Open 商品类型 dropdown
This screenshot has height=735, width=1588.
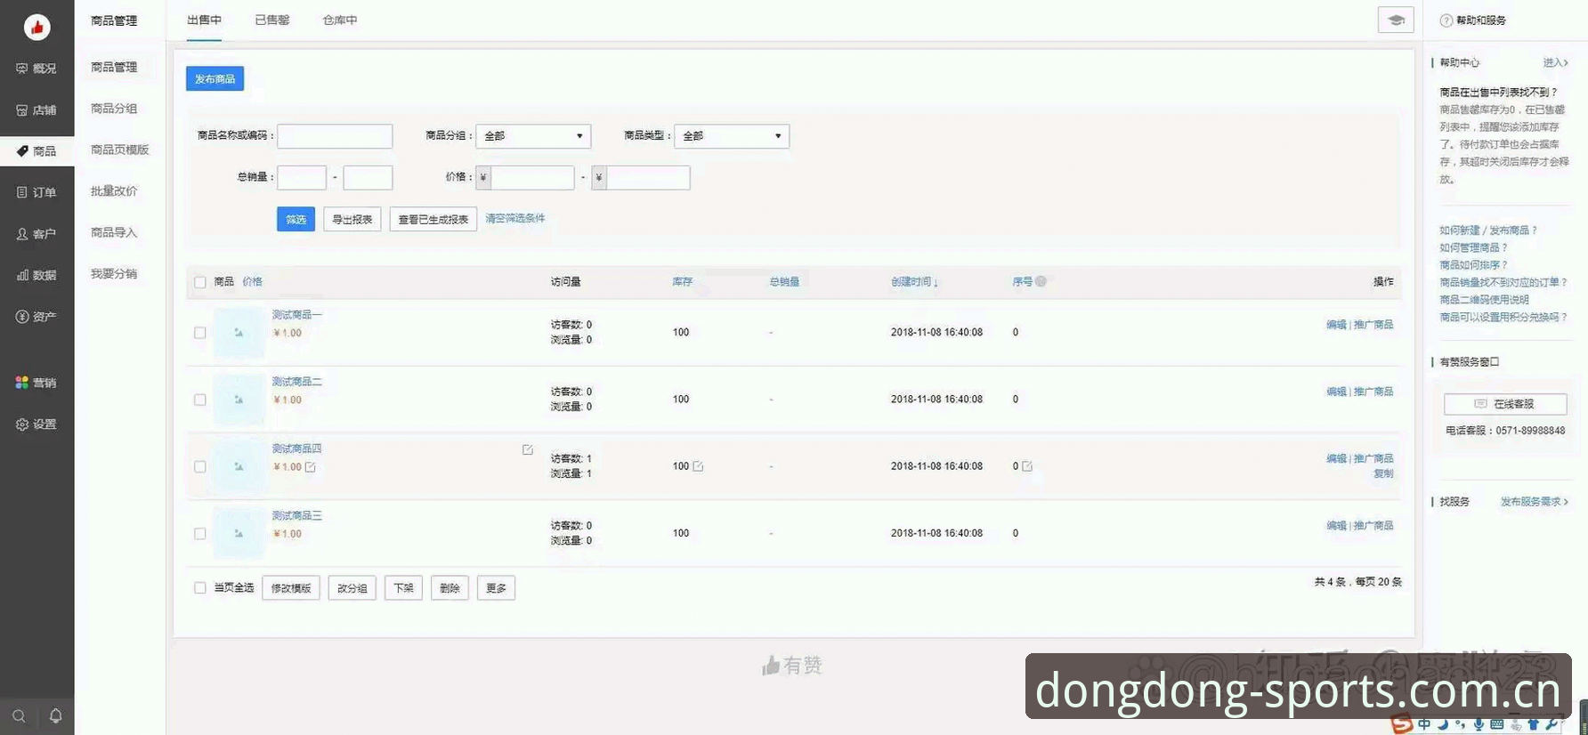click(x=732, y=136)
